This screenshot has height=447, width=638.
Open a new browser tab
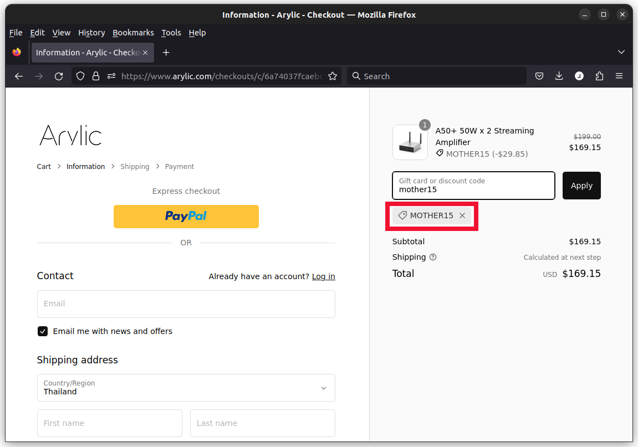click(166, 53)
